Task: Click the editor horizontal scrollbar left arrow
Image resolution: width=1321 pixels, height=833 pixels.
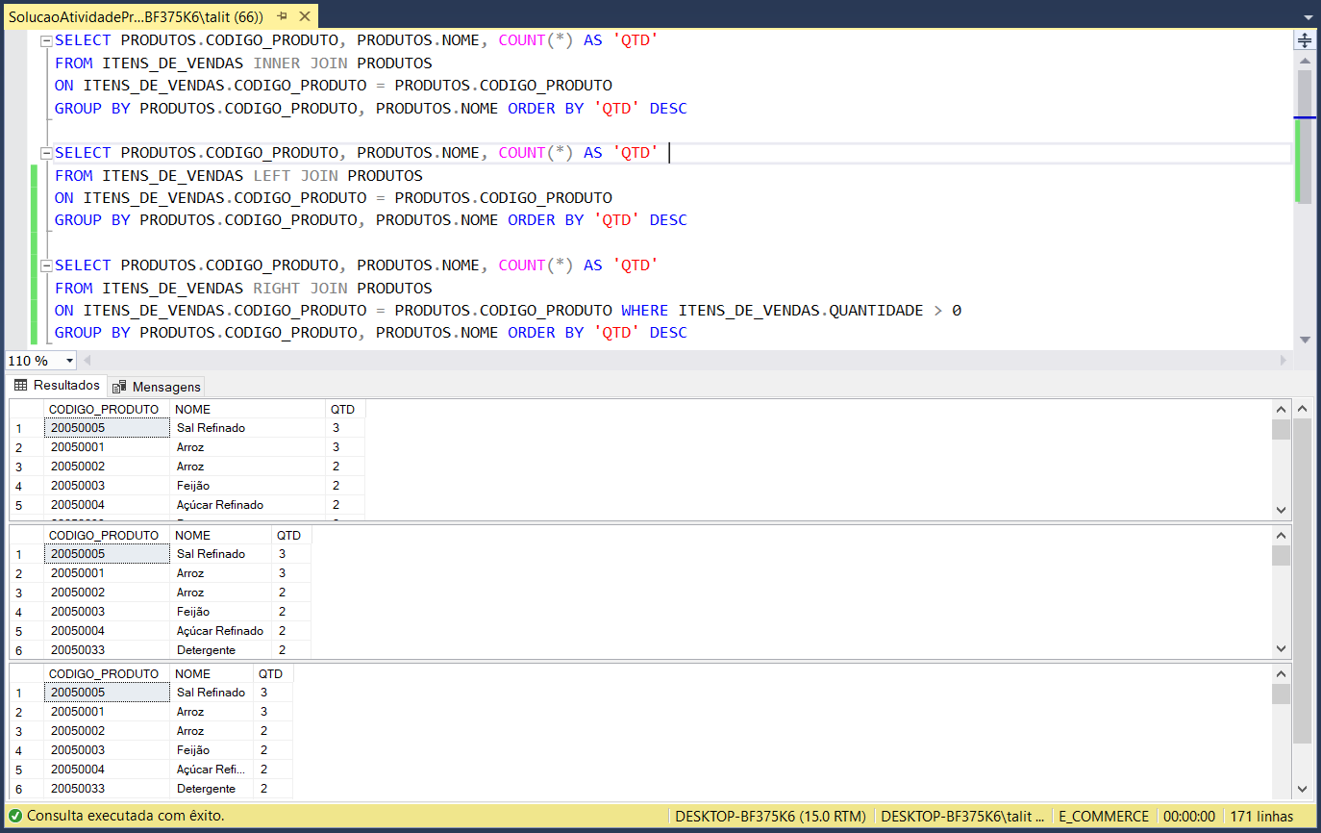Action: 88,361
